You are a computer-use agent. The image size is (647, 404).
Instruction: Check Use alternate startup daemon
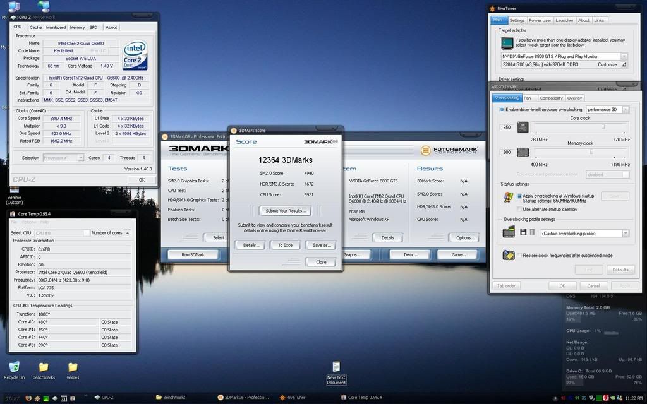pyautogui.click(x=519, y=210)
